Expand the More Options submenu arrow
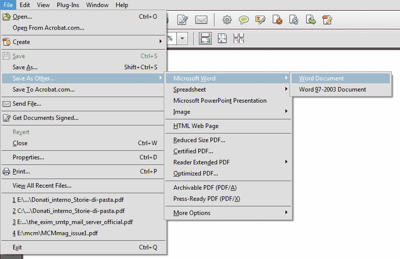The height and width of the screenshot is (259, 400). click(x=286, y=212)
